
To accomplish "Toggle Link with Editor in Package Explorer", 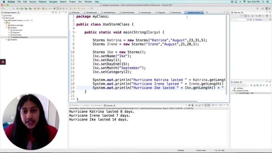I will 56,12.
